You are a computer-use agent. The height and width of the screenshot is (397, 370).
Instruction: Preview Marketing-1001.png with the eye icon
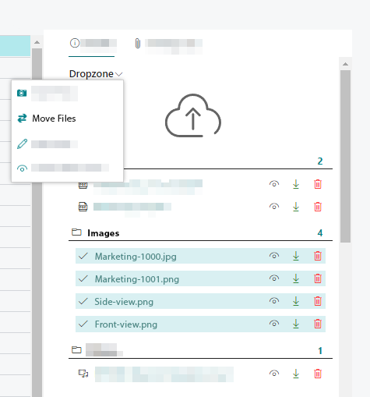pyautogui.click(x=274, y=278)
